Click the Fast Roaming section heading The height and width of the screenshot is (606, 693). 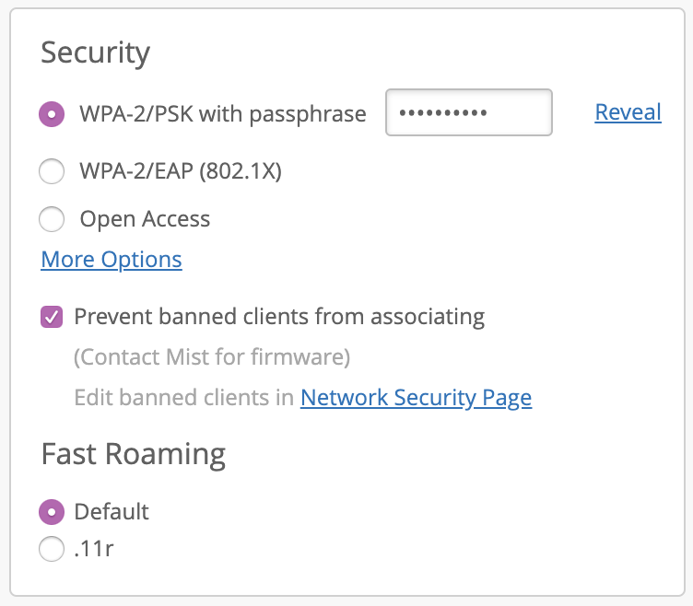click(x=133, y=454)
